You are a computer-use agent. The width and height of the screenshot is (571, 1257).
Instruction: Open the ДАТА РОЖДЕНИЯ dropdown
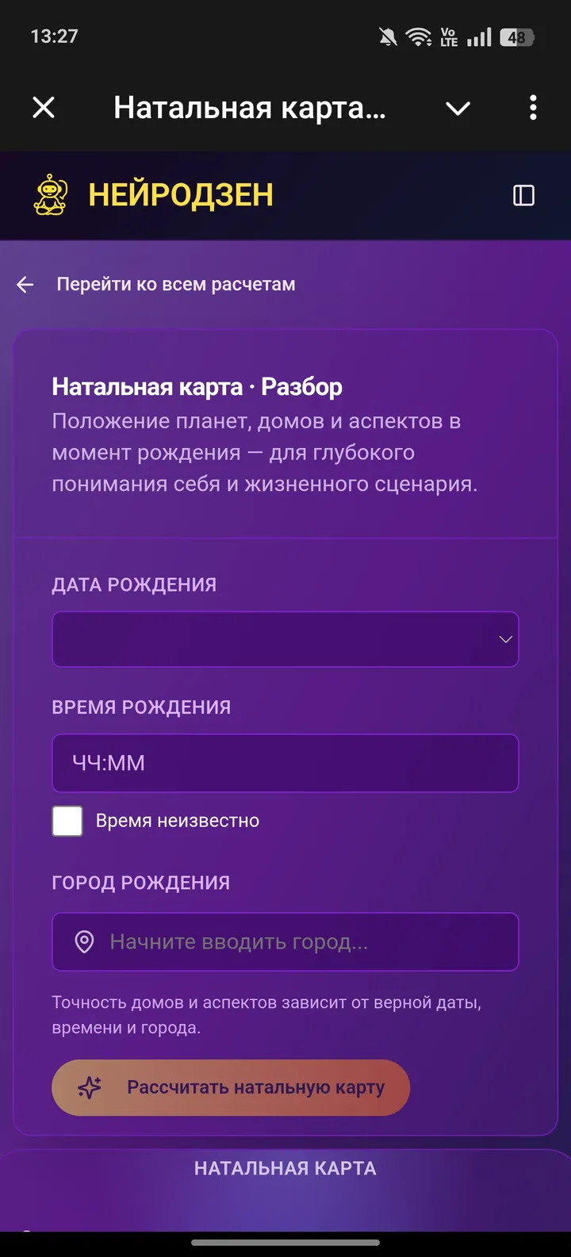[285, 639]
